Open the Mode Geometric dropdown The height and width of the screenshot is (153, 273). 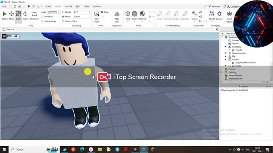point(54,11)
